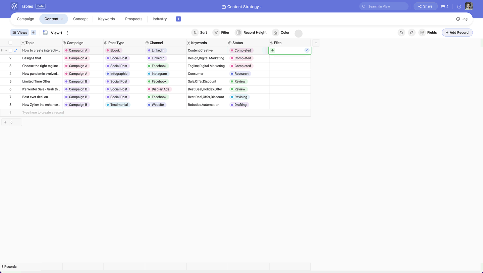Viewport: 483px width, 273px height.
Task: Click the Color fill icon
Action: point(275,33)
